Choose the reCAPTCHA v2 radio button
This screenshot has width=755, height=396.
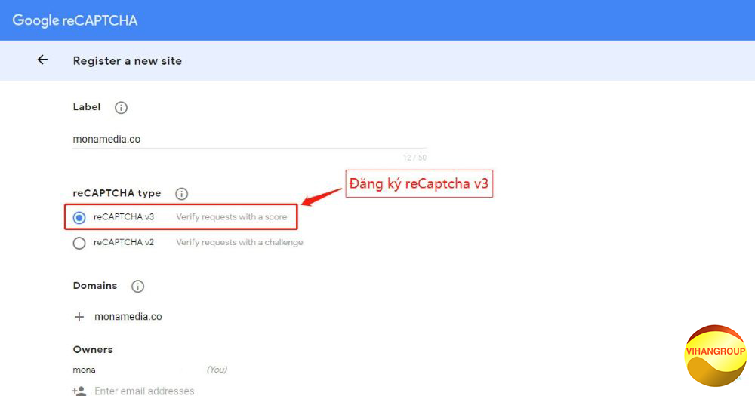pyautogui.click(x=79, y=243)
